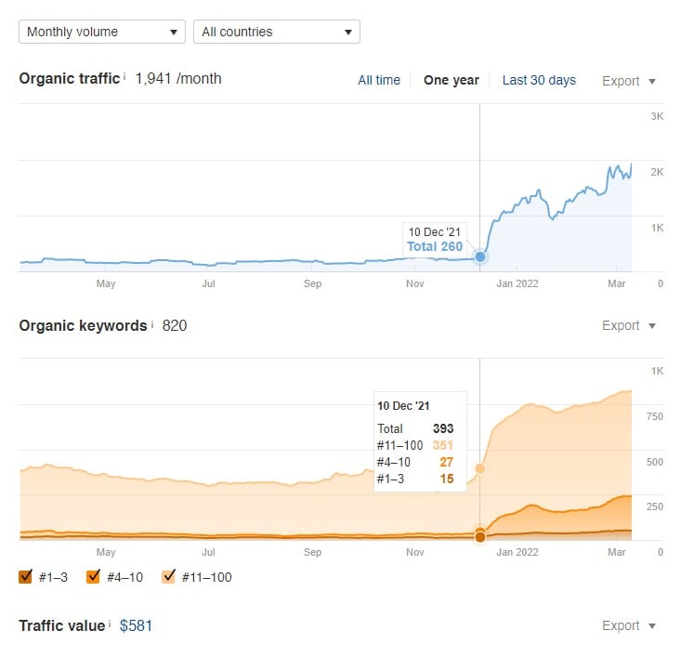Disable the #11–100 positions checkbox
The height and width of the screenshot is (657, 681).
point(169,577)
